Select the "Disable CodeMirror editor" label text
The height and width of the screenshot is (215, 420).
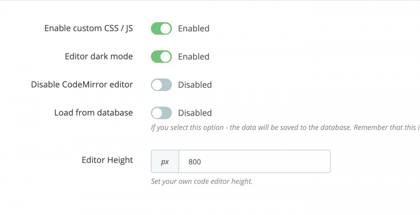click(x=82, y=85)
